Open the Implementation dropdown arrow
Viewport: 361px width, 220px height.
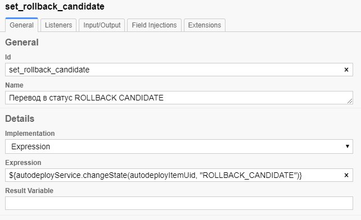[348, 146]
